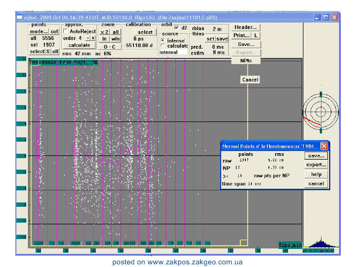356x267 pixels.
Task: Click the NPts button
Action: tap(246, 61)
